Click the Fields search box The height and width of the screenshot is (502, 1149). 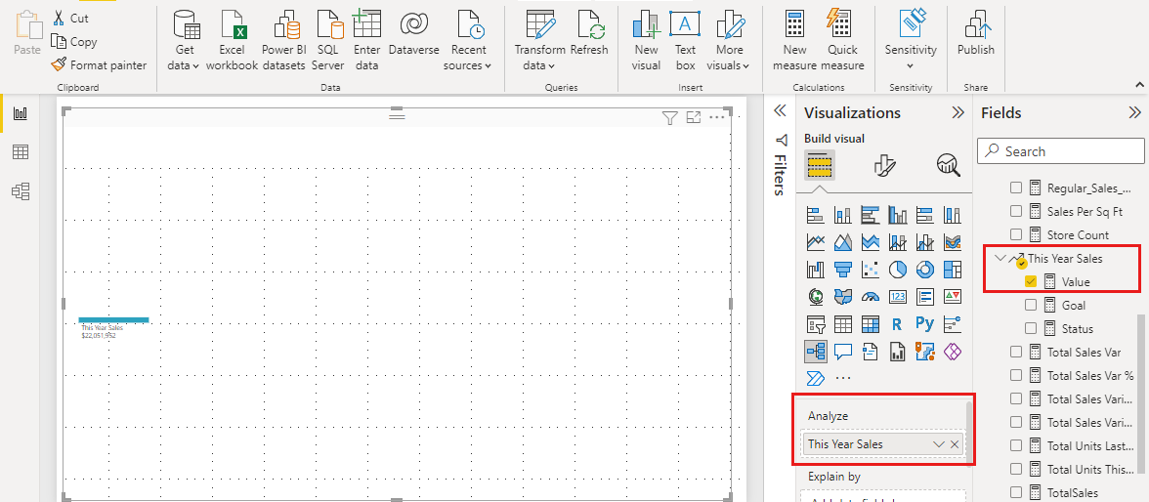click(x=1060, y=151)
